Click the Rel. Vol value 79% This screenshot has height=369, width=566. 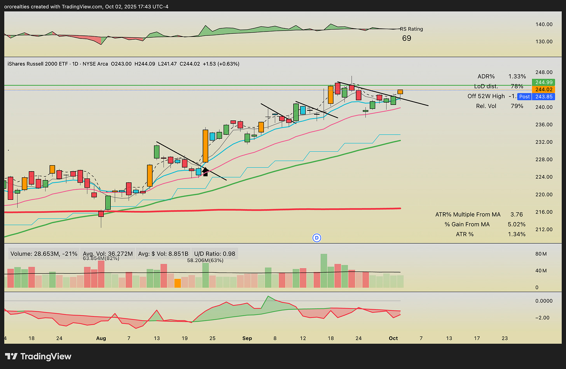tap(517, 106)
